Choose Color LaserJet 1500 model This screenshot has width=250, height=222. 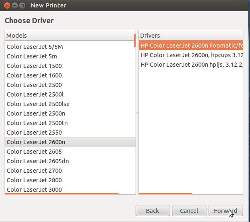click(x=70, y=66)
